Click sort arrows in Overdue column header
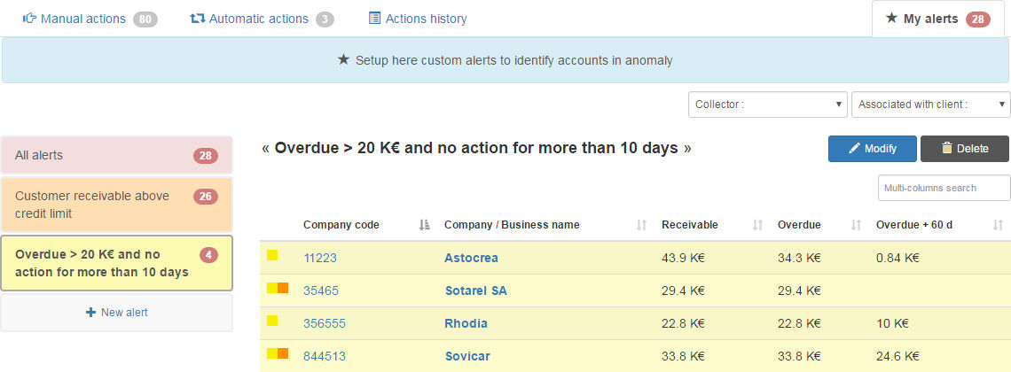1011x372 pixels. tap(856, 225)
